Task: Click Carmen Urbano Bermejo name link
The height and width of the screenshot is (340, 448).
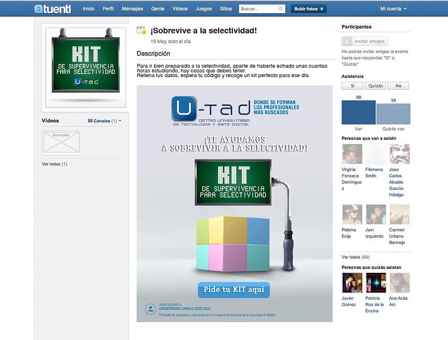Action: pos(397,236)
